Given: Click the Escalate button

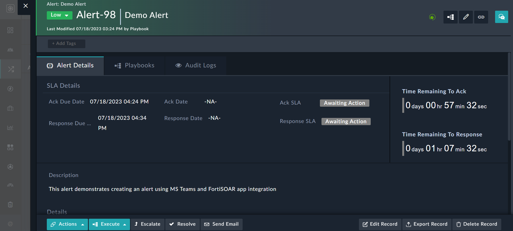Looking at the screenshot, I should [x=147, y=224].
